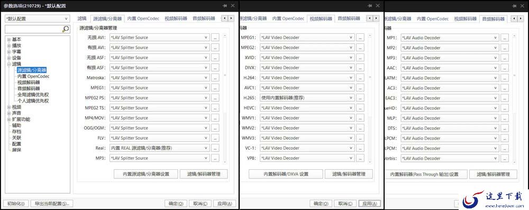
Task: Select 关联 in the settings tree
Action: (16, 138)
